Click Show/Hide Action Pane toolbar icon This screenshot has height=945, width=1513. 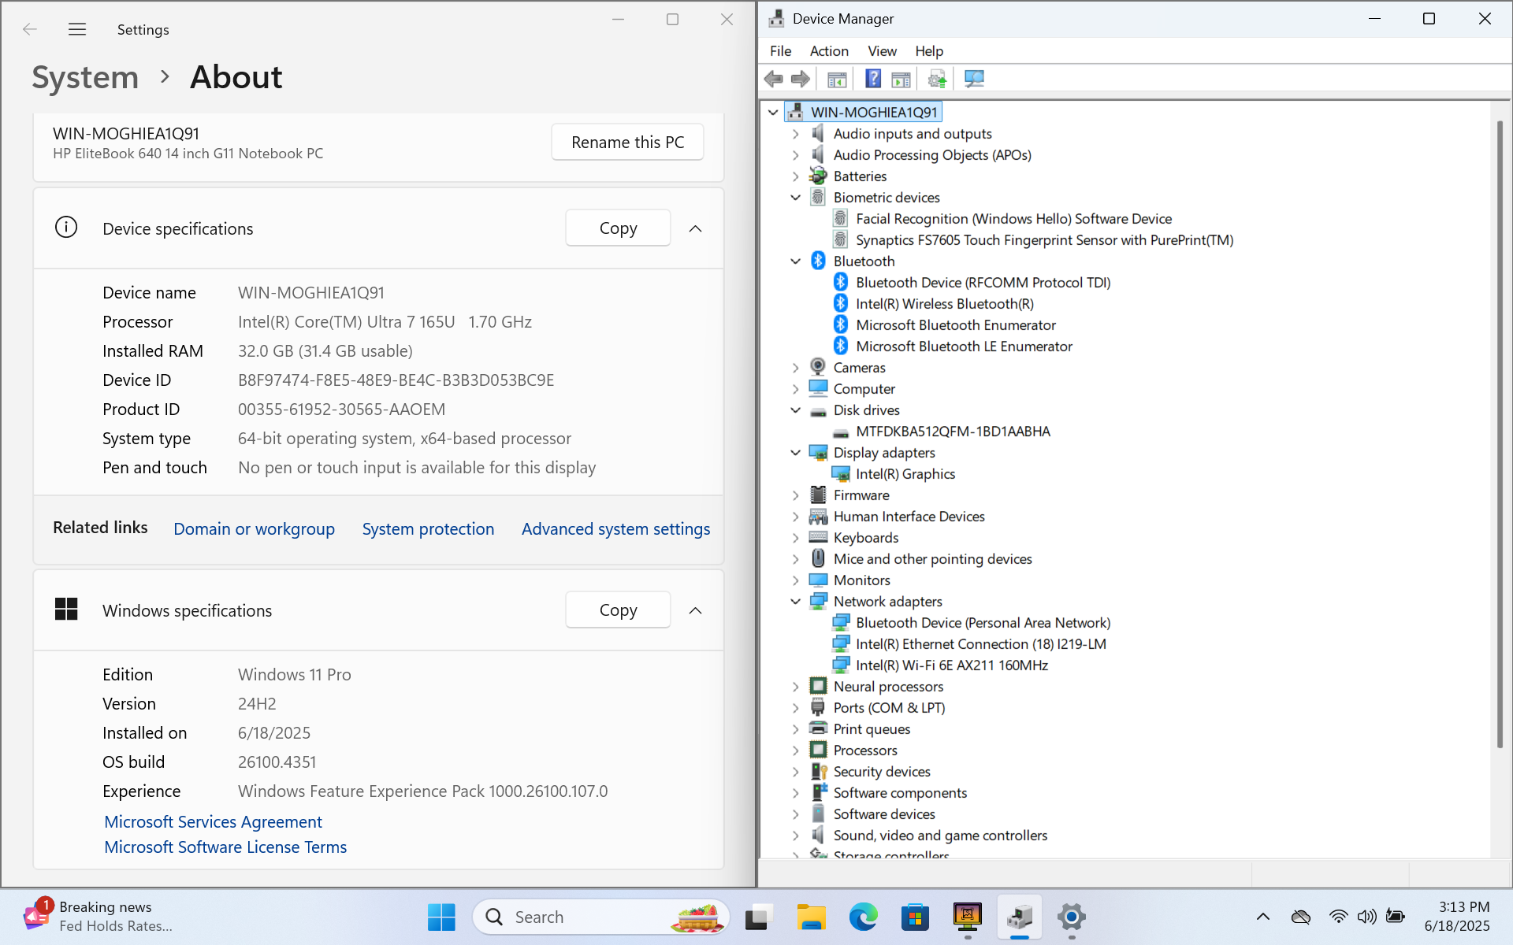click(901, 79)
